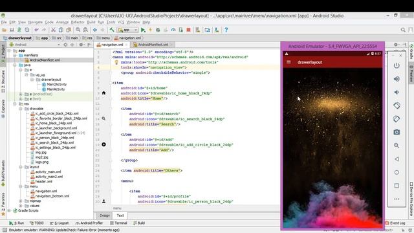Viewport: 414px width, 233px height.
Task: Expand Gradle Scripts in the project tree
Action: 10,210
